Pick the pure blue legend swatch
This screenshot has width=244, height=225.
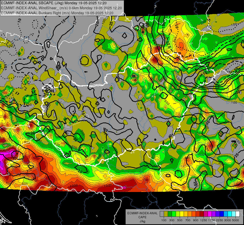click(x=222, y=214)
